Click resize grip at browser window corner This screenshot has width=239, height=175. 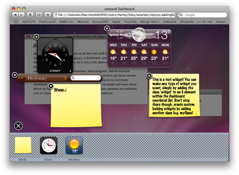coord(227,160)
